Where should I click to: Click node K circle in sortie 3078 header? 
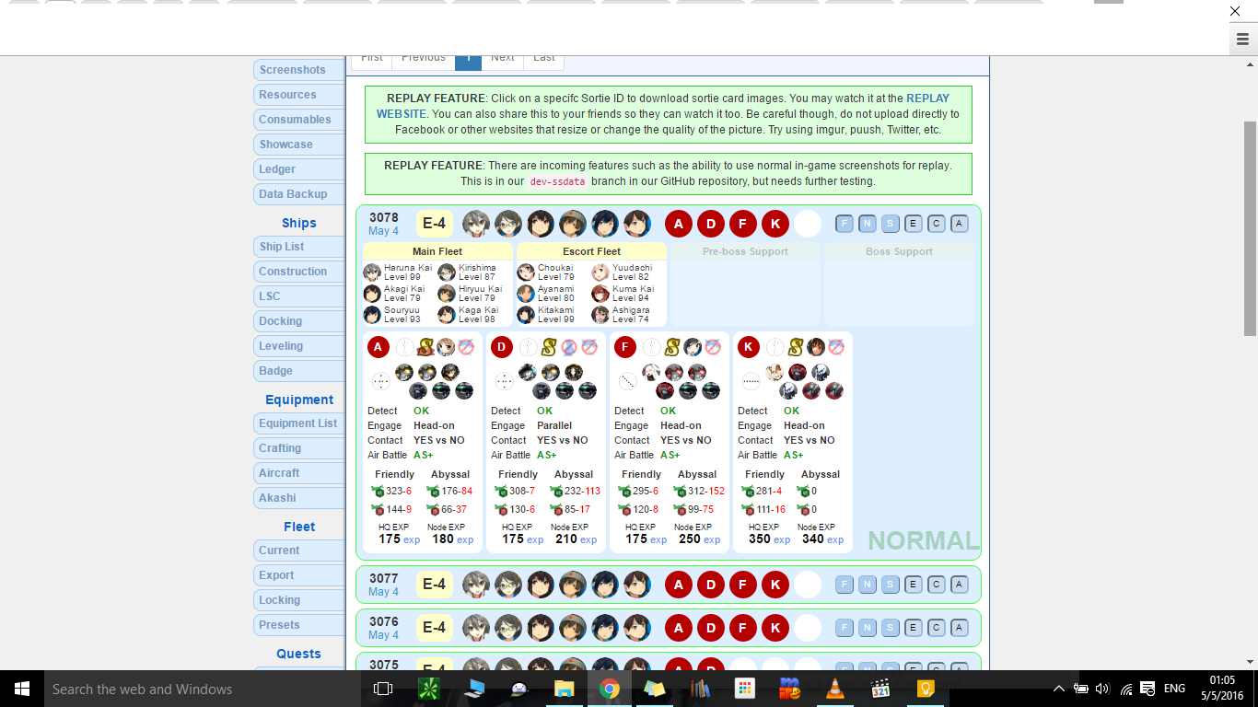775,224
